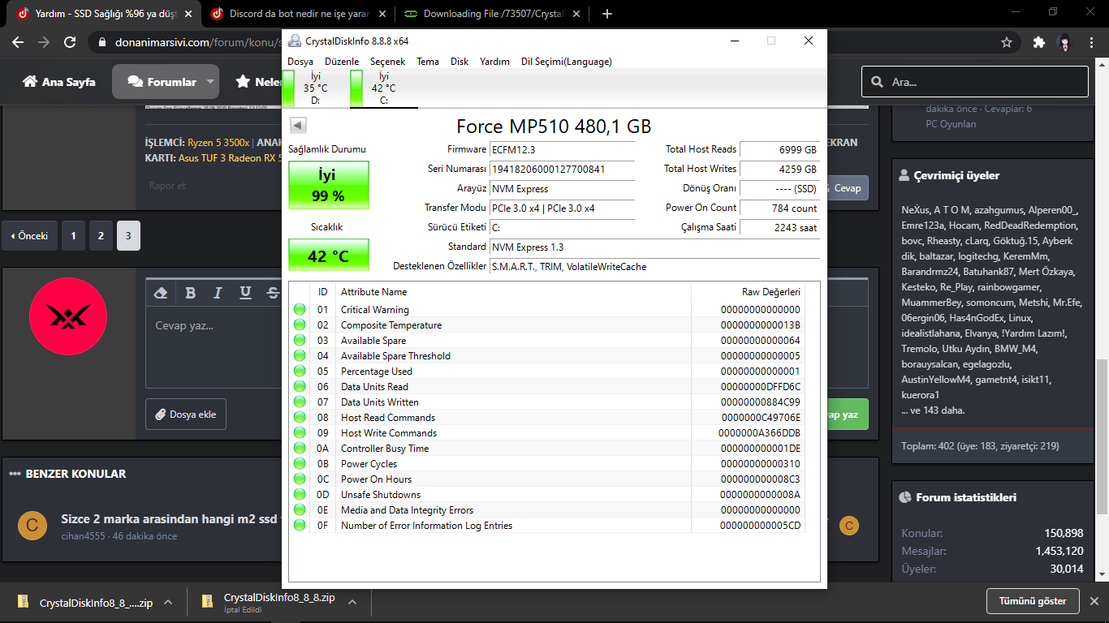Viewport: 1109px width, 623px height.
Task: Open the Tema menu
Action: (428, 62)
